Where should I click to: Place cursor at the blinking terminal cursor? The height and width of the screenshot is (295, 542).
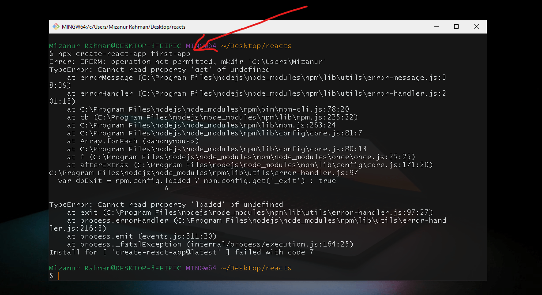click(x=58, y=276)
